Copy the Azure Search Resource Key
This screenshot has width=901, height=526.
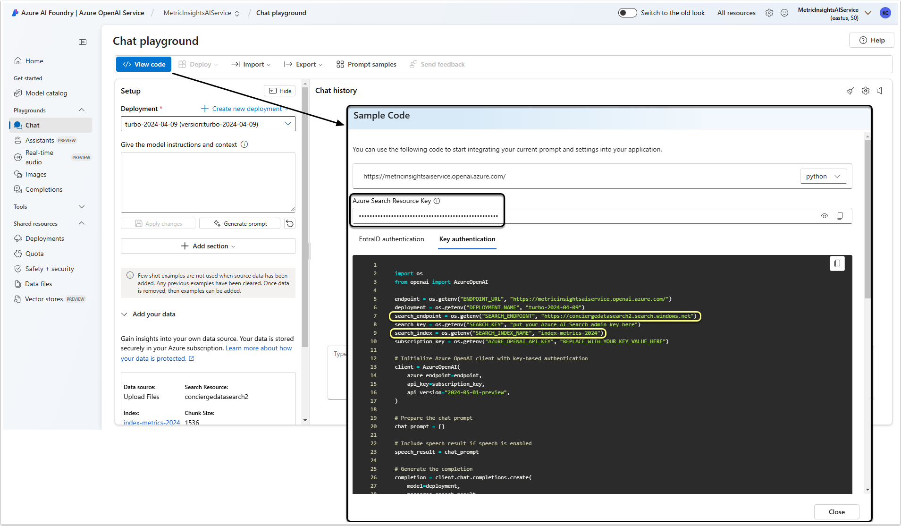click(840, 216)
